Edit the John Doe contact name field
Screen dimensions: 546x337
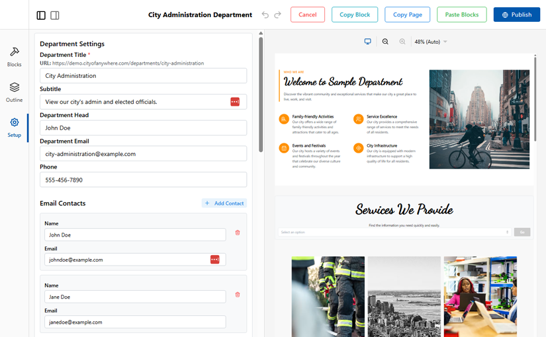click(x=135, y=235)
